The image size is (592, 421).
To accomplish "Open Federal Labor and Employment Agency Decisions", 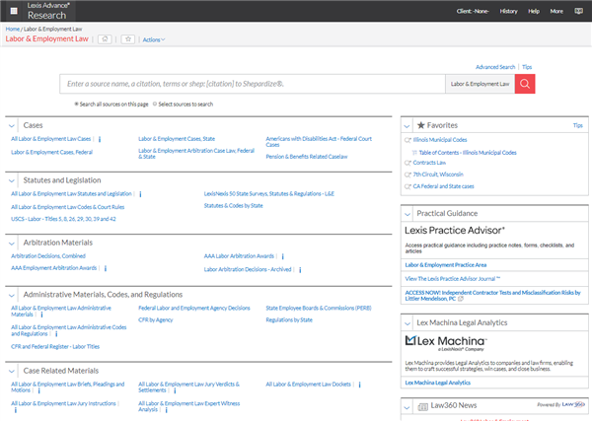I will [x=194, y=308].
